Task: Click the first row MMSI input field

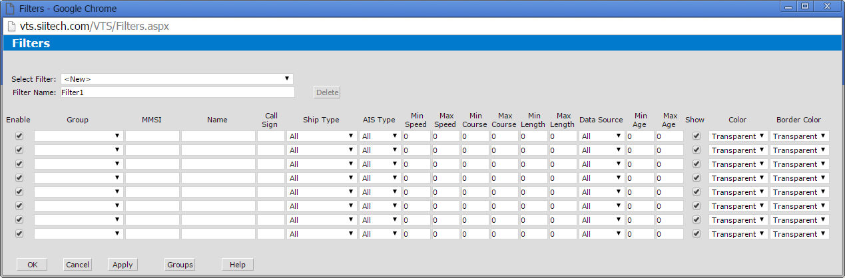Action: 152,136
